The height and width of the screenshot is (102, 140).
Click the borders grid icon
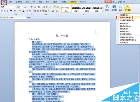point(57,11)
